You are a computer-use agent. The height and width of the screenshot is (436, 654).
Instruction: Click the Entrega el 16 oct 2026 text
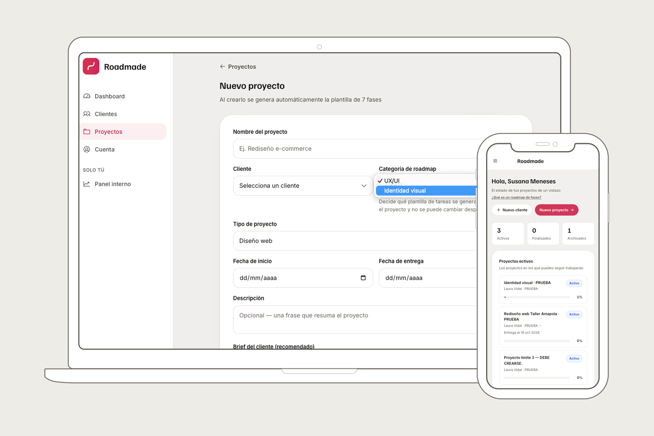tap(522, 332)
